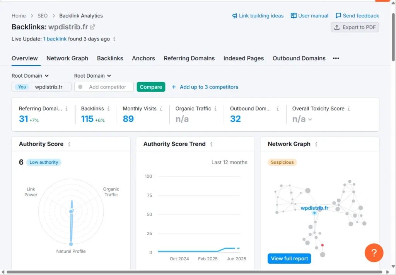Click the megaphone icon for Link building ideas
This screenshot has height=275, width=396.
pyautogui.click(x=235, y=15)
